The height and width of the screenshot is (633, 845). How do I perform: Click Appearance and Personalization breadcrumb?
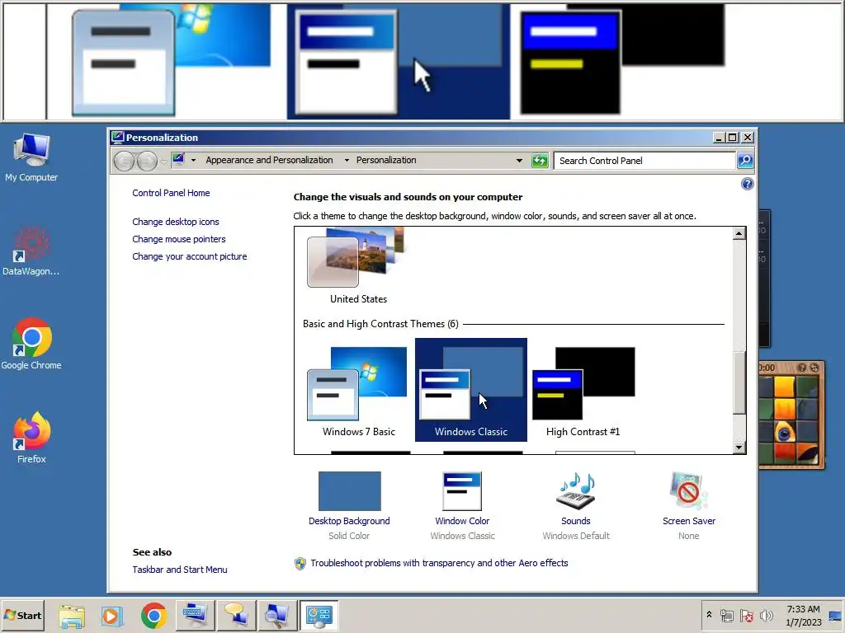click(269, 160)
